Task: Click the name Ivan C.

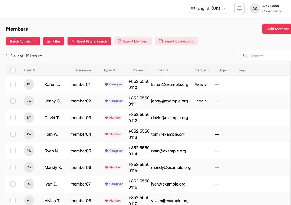Action: [51, 184]
